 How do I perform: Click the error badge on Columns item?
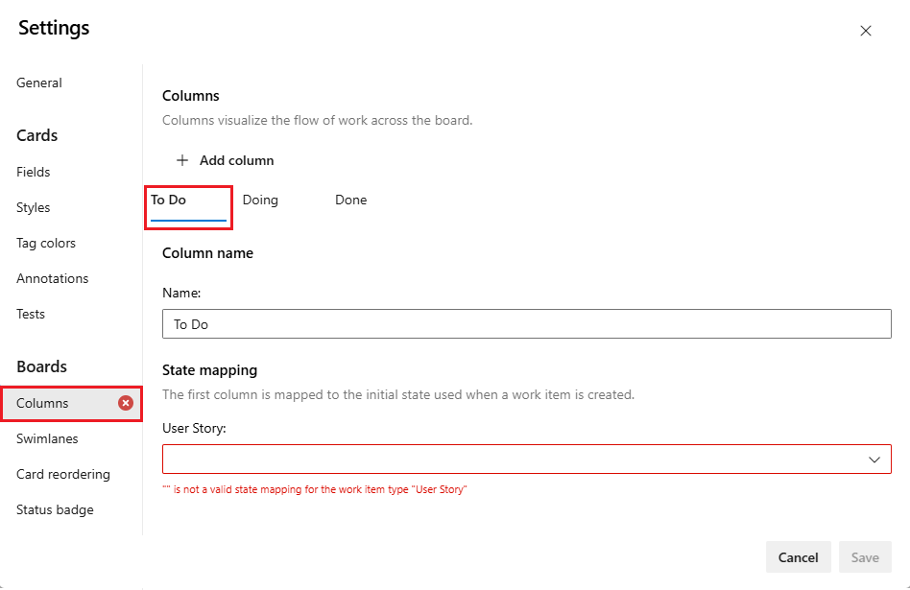(x=127, y=403)
